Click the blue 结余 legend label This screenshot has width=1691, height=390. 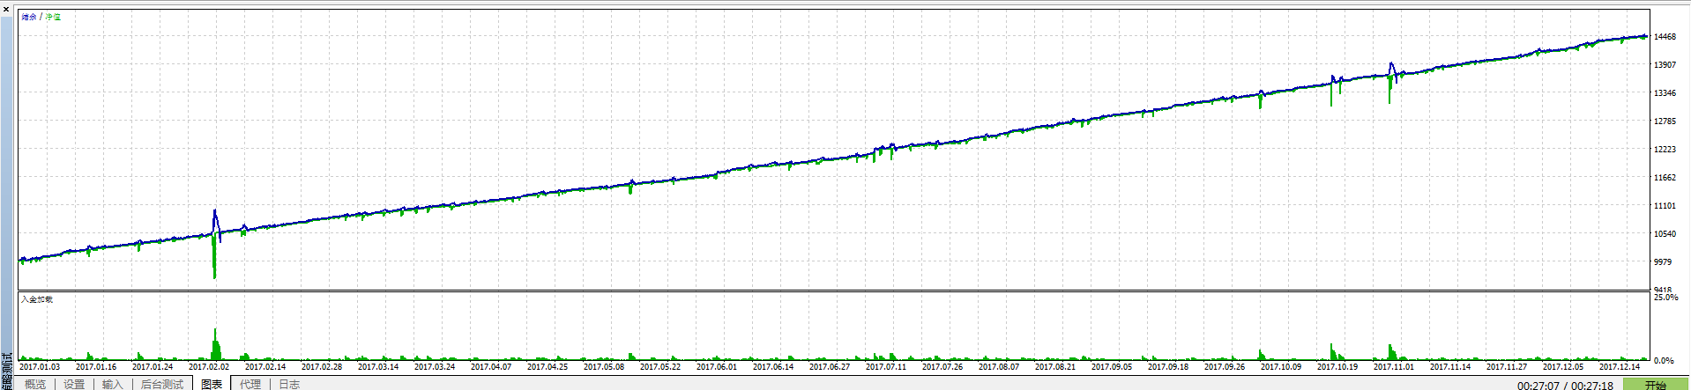pos(29,17)
